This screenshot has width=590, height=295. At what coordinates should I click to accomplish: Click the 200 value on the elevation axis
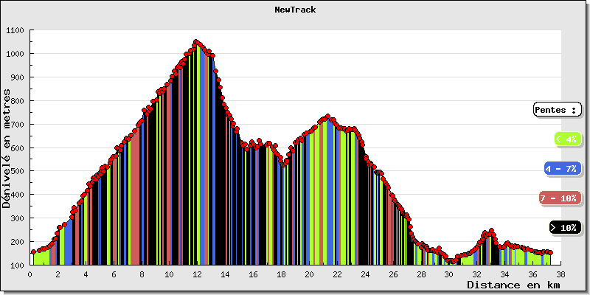[17, 242]
